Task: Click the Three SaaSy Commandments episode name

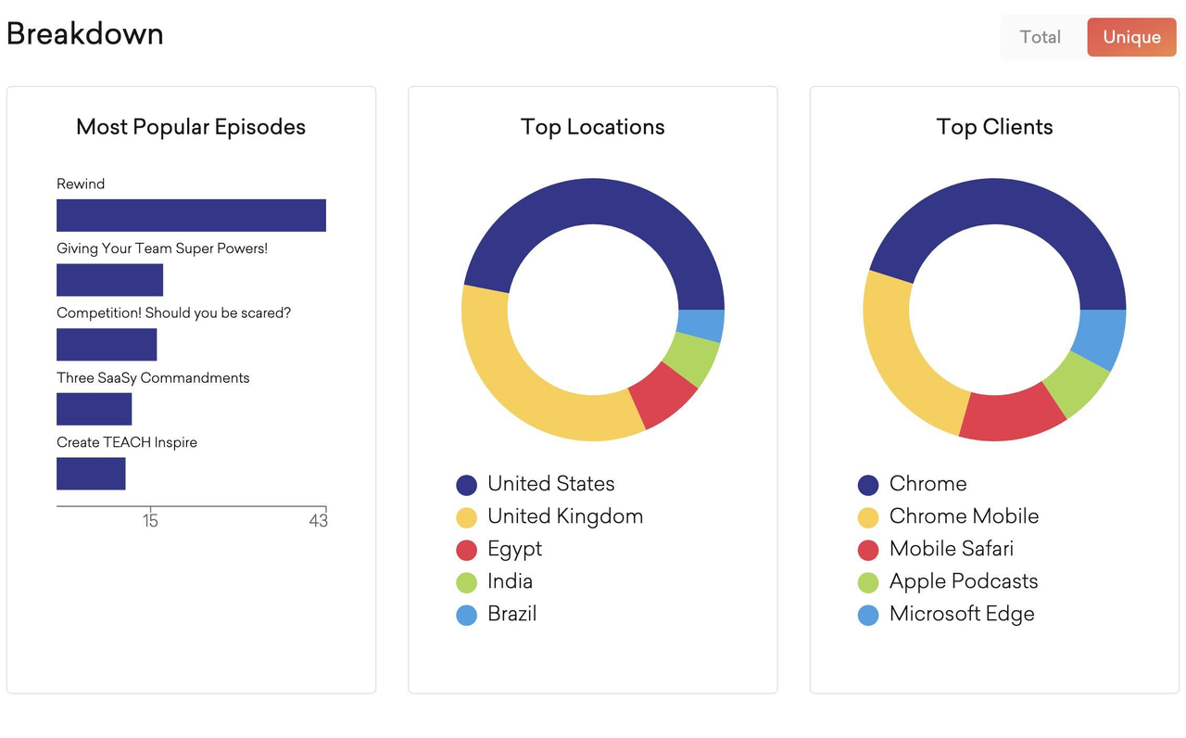Action: click(153, 377)
